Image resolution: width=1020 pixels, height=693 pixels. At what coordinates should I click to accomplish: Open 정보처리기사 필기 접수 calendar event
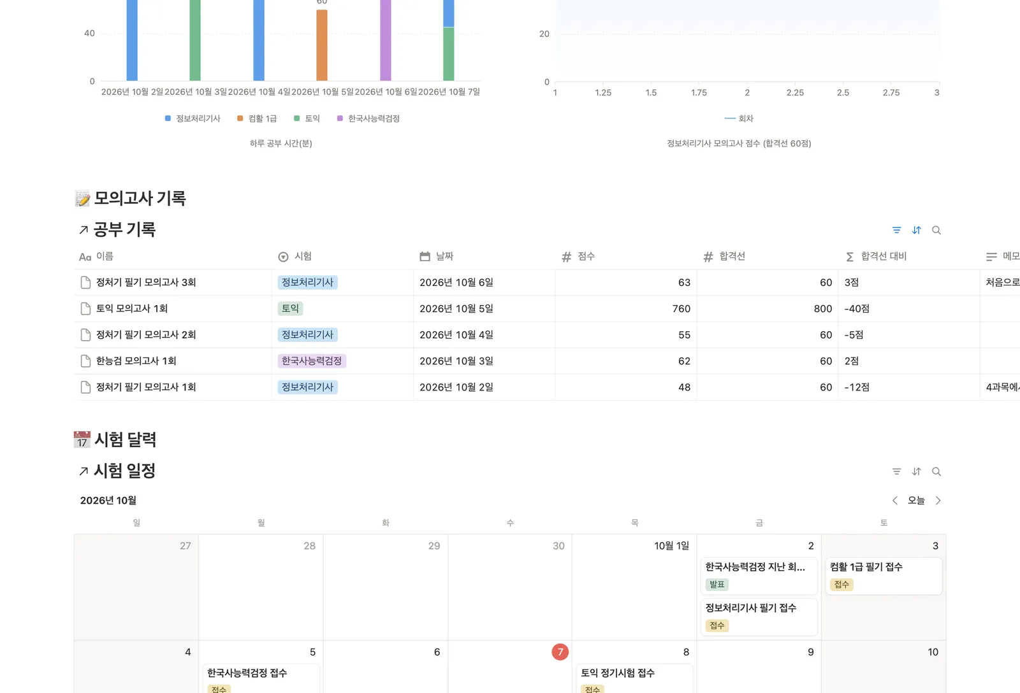tap(759, 617)
